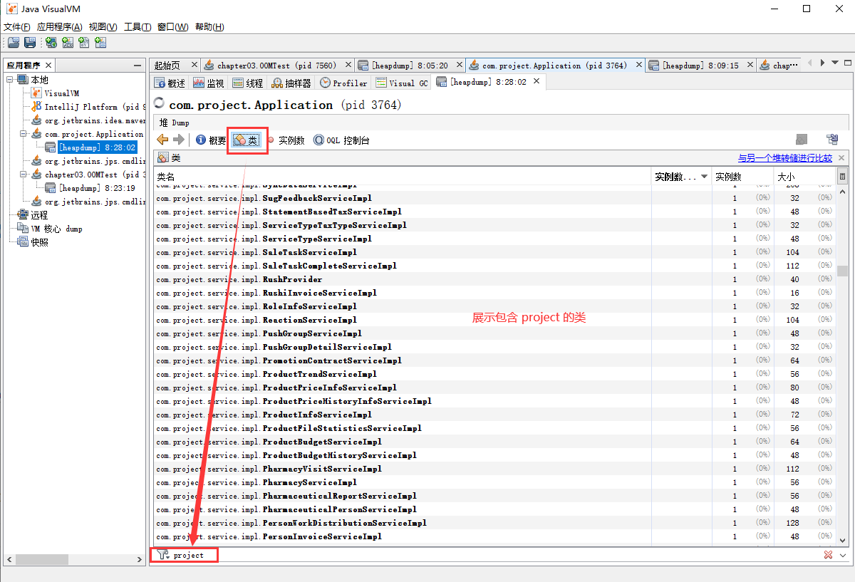
Task: Clear the project filter with red X button
Action: click(x=826, y=555)
